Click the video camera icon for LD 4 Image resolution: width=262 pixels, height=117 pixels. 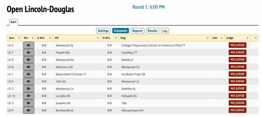[28, 45]
